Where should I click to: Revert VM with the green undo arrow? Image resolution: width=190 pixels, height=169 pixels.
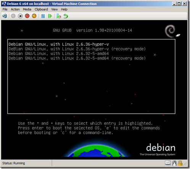(x=66, y=16)
